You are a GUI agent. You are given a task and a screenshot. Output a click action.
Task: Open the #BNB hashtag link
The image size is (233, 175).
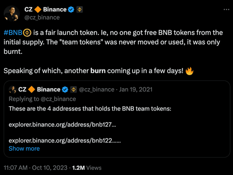13,32
